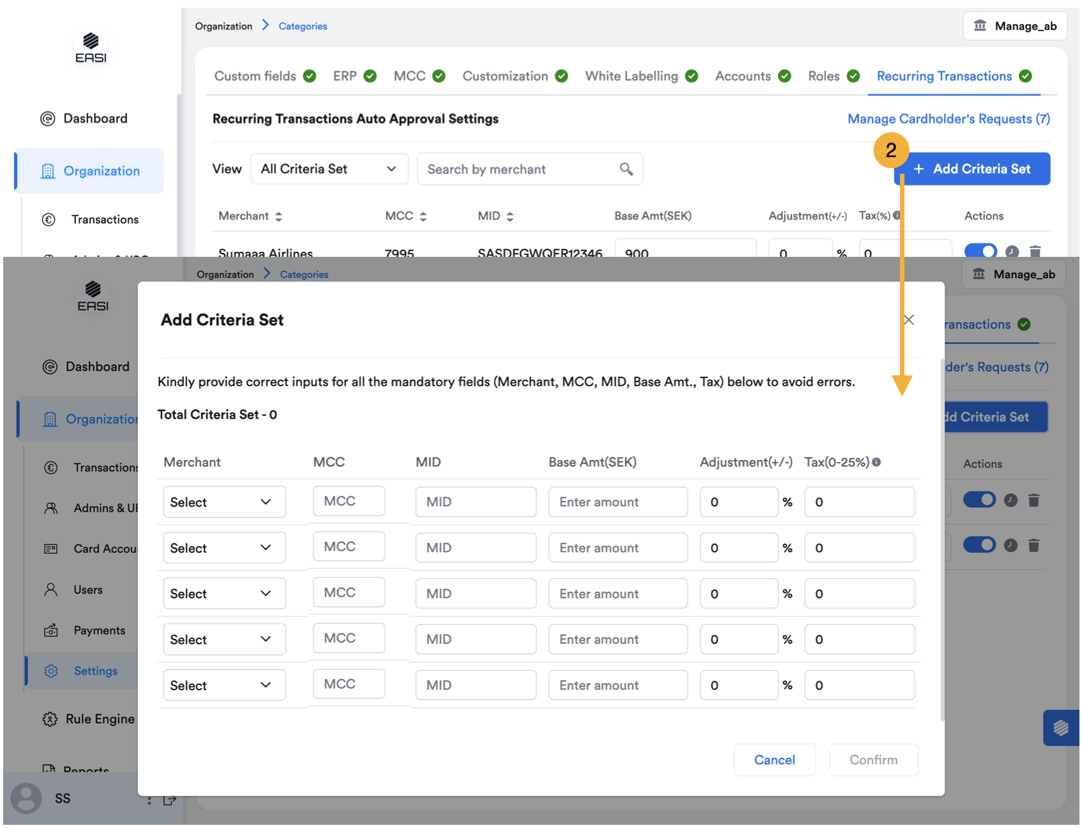The image size is (1082, 828).
Task: Sort the table by Merchant column arrows
Action: [278, 217]
